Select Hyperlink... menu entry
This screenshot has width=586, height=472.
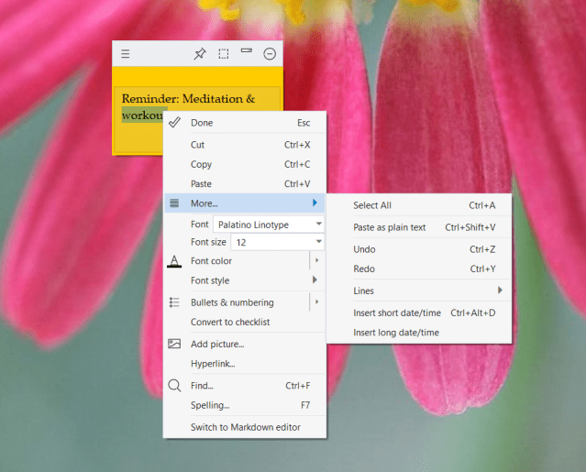pos(245,364)
